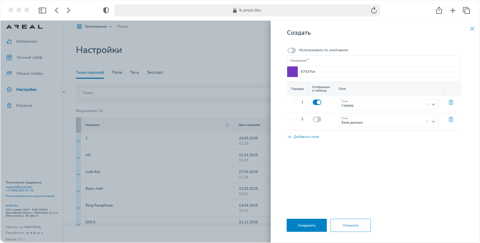480x243 pixels.
Task: Delete the Сервер field row
Action: 451,102
